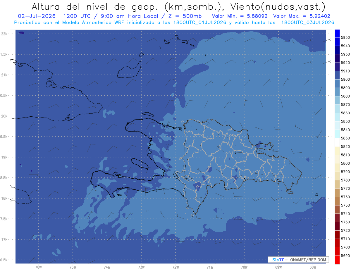The image size is (351, 271).
Task: Click the "5800" legend value
Action: (x=345, y=163)
